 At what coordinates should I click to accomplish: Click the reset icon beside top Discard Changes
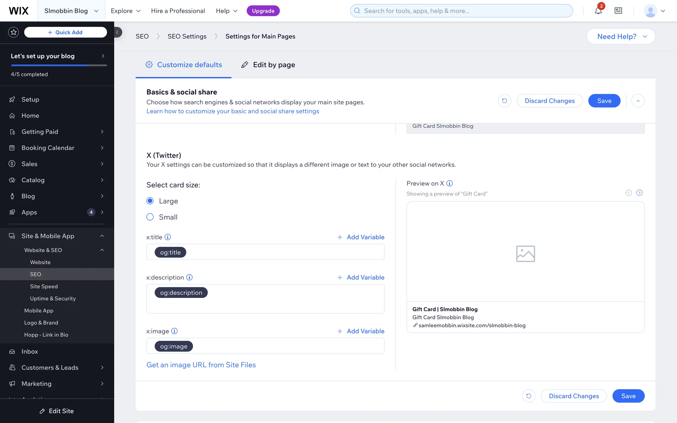coord(504,101)
